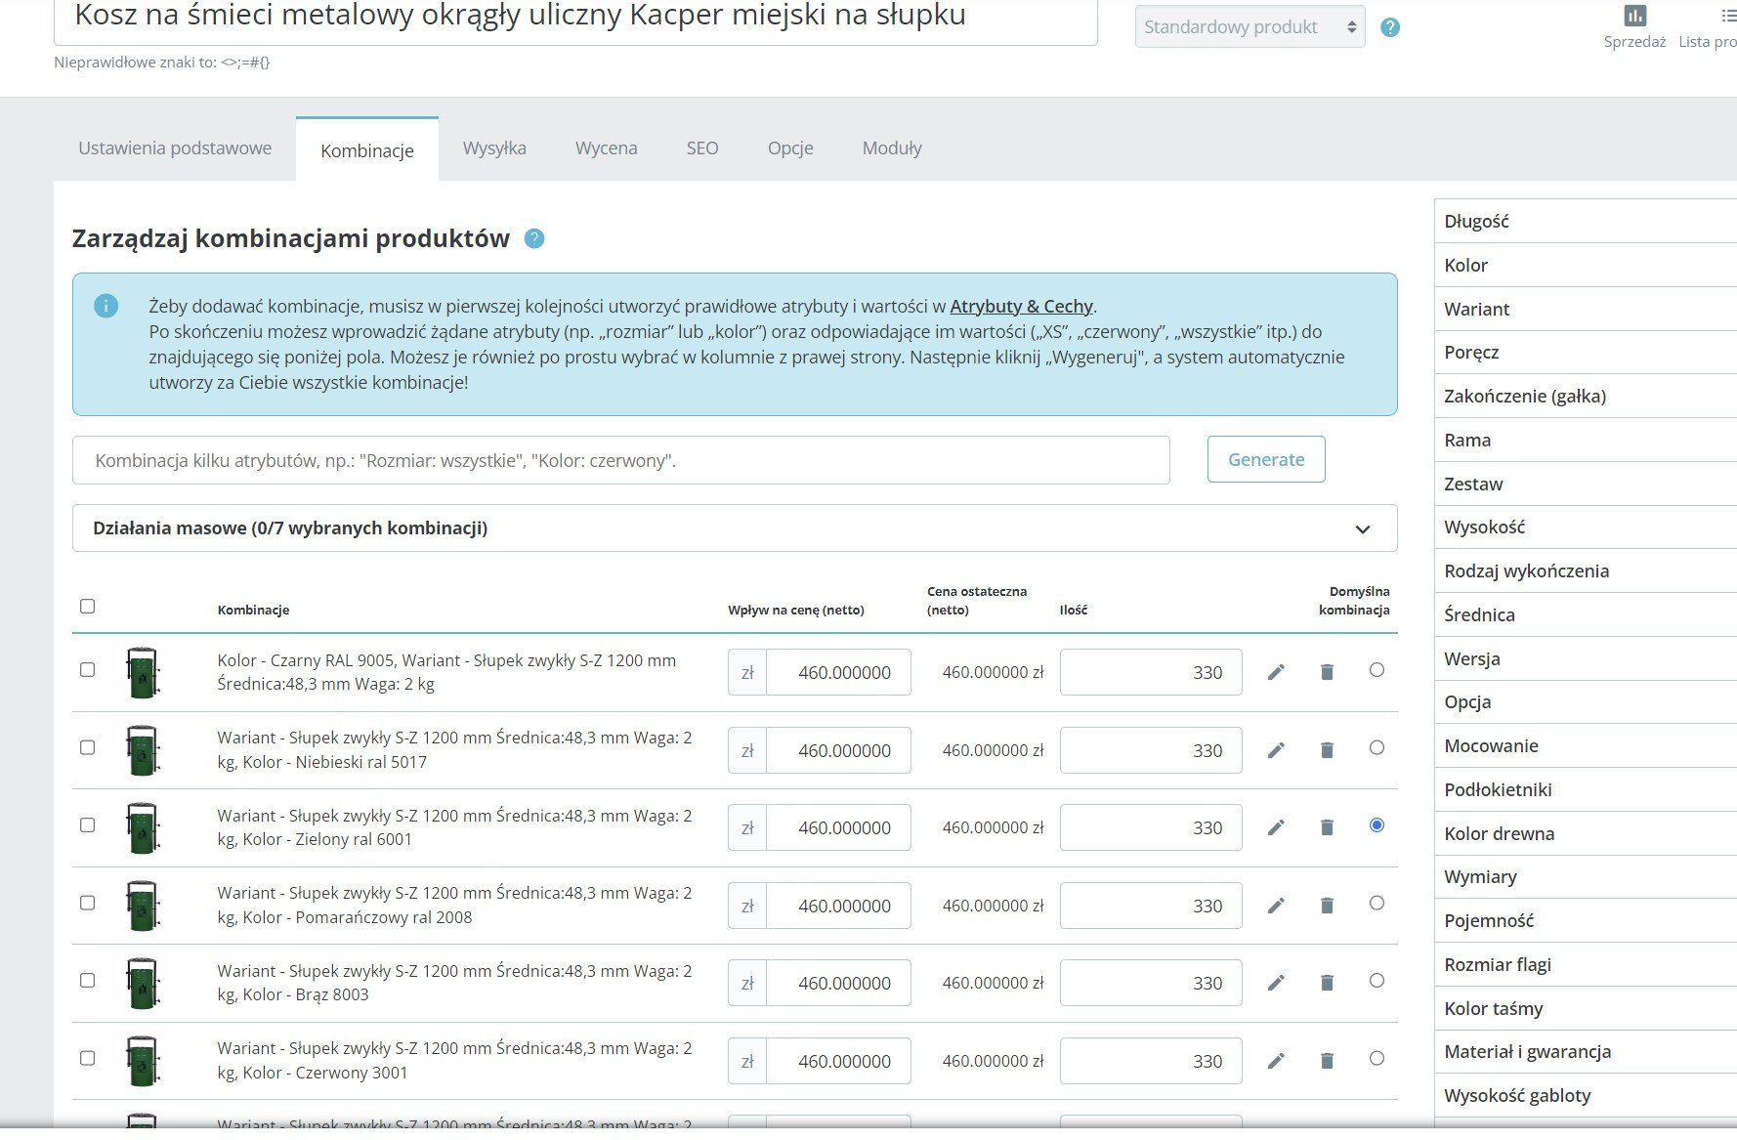
Task: Open the Standardowy produkt dropdown
Action: (x=1250, y=27)
